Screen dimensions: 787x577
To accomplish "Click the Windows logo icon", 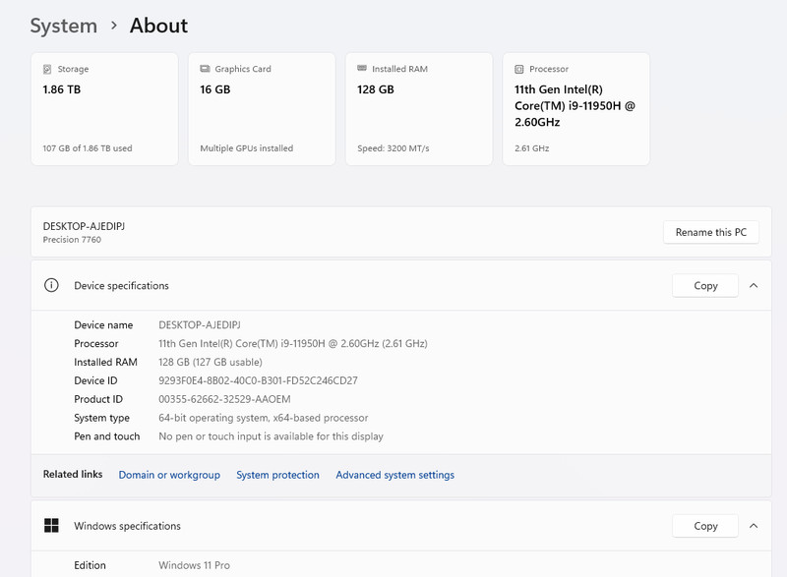I will tap(51, 525).
